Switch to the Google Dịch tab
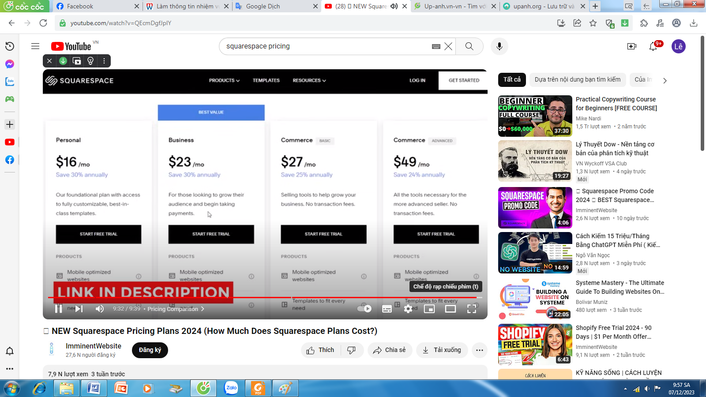 (276, 6)
